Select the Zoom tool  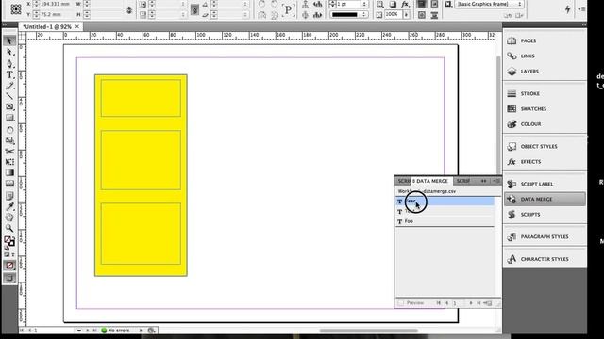click(x=9, y=228)
